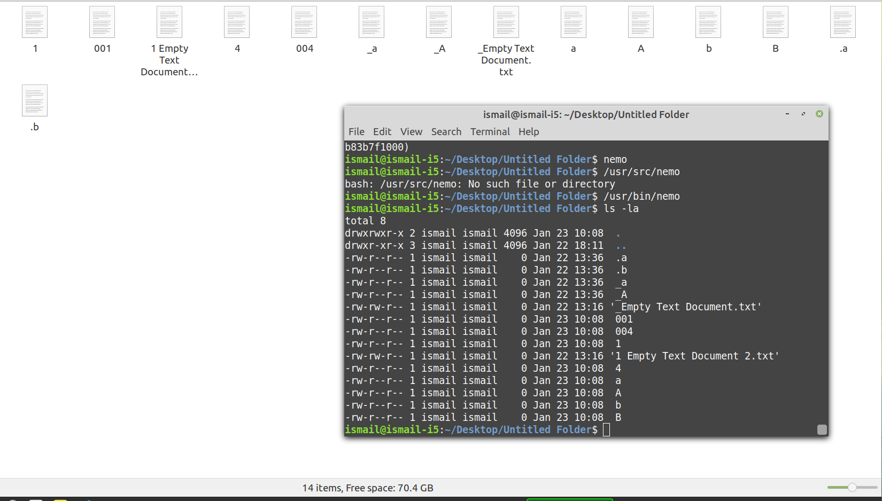Click the '1 Empty Text Document 2.txt' terminal entry
Viewport: 882px width, 501px height.
click(694, 356)
